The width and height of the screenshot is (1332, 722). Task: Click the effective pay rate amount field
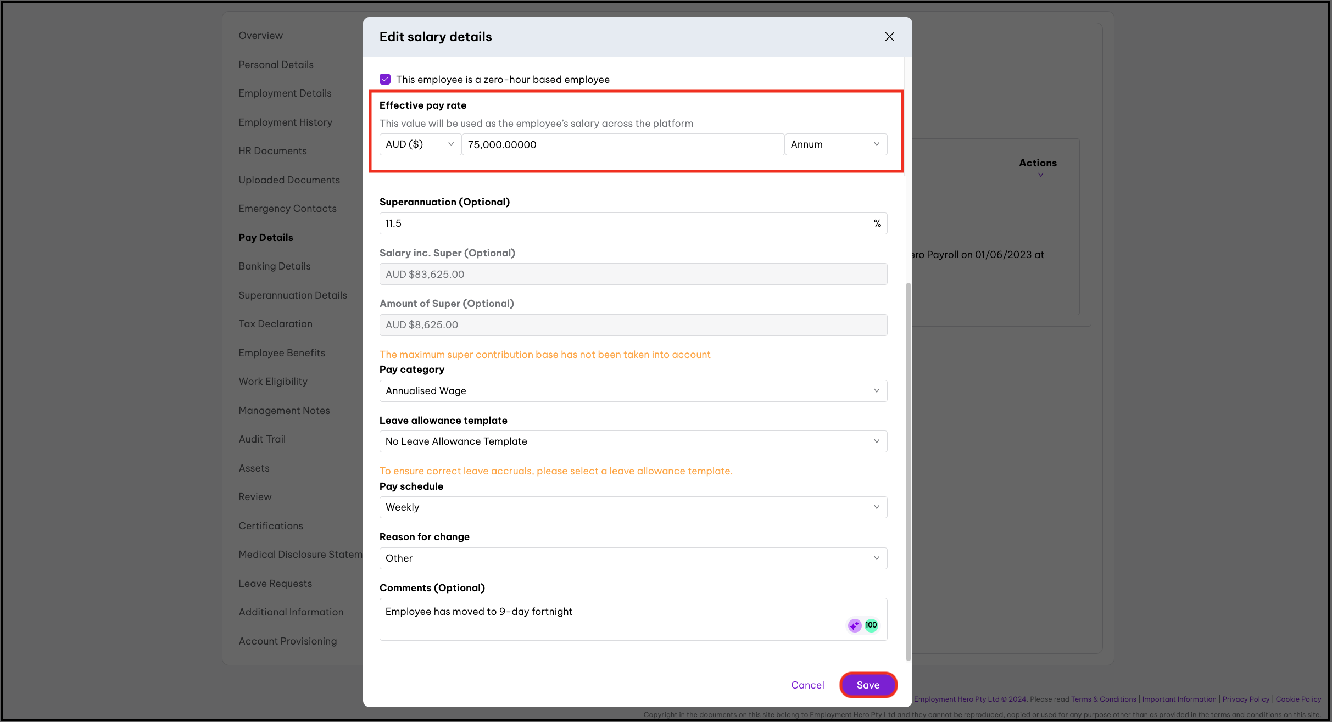coord(622,144)
